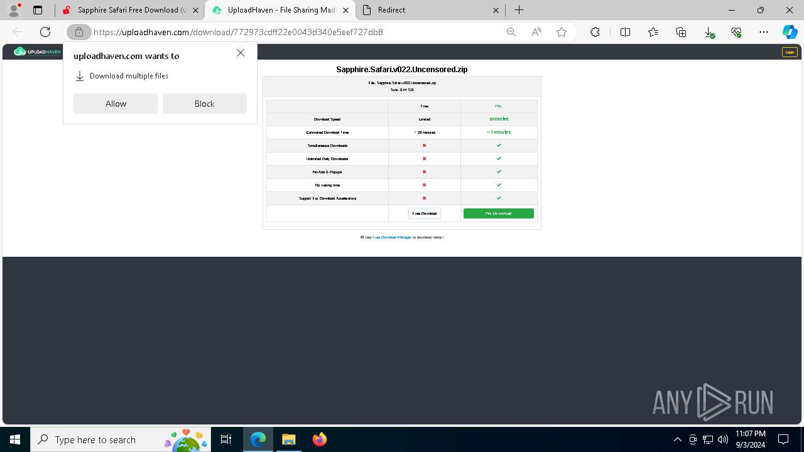Select the Sapphire.Safari.v022.Uncensored.zip heading text
804x452 pixels.
coord(402,70)
